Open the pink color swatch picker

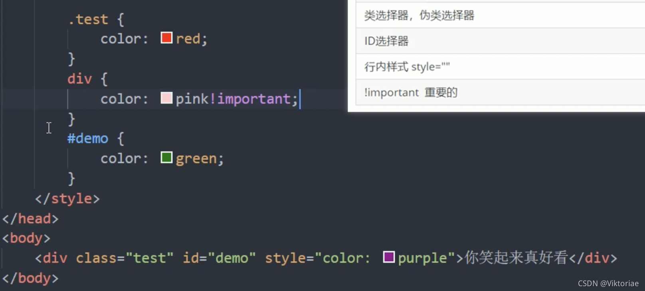(x=166, y=98)
